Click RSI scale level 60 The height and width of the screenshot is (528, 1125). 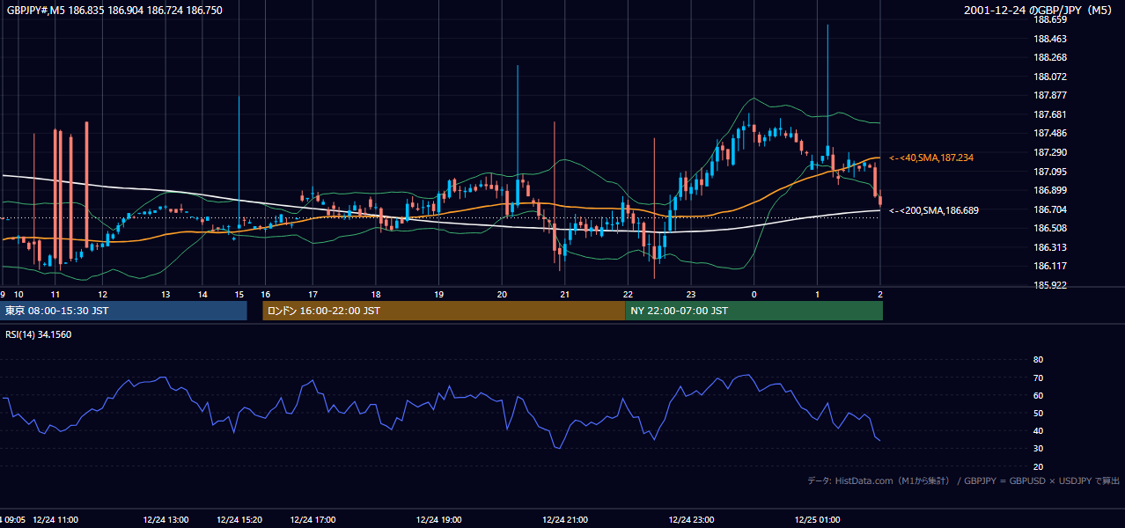(1038, 395)
